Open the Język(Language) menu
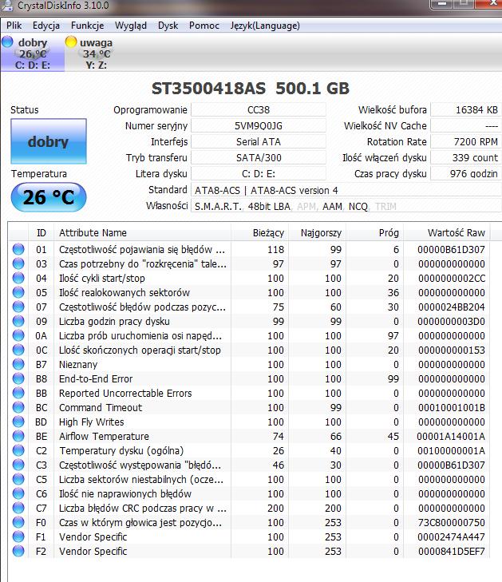 tap(265, 26)
